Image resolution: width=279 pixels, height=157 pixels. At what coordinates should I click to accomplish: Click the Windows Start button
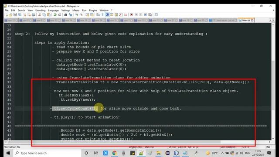pos(8,153)
